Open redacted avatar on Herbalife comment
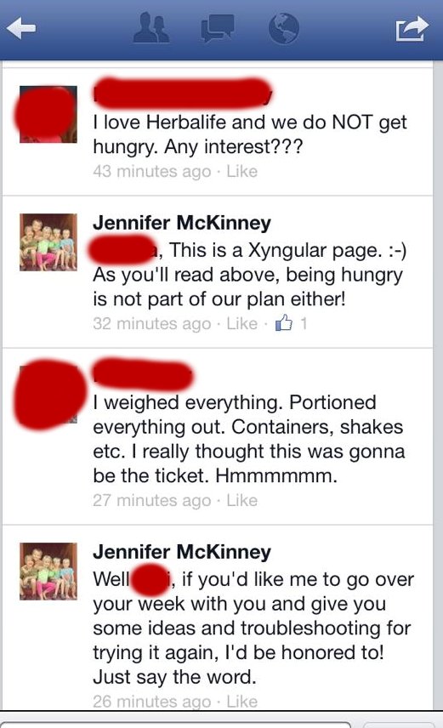Viewport: 443px width, 728px height. (x=48, y=114)
